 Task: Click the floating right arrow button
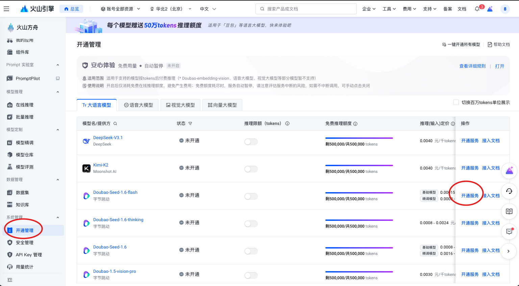pyautogui.click(x=509, y=251)
